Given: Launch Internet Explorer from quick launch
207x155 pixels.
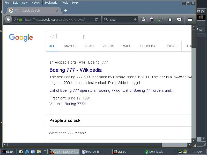Looking at the screenshot, I should pyautogui.click(x=27, y=152).
